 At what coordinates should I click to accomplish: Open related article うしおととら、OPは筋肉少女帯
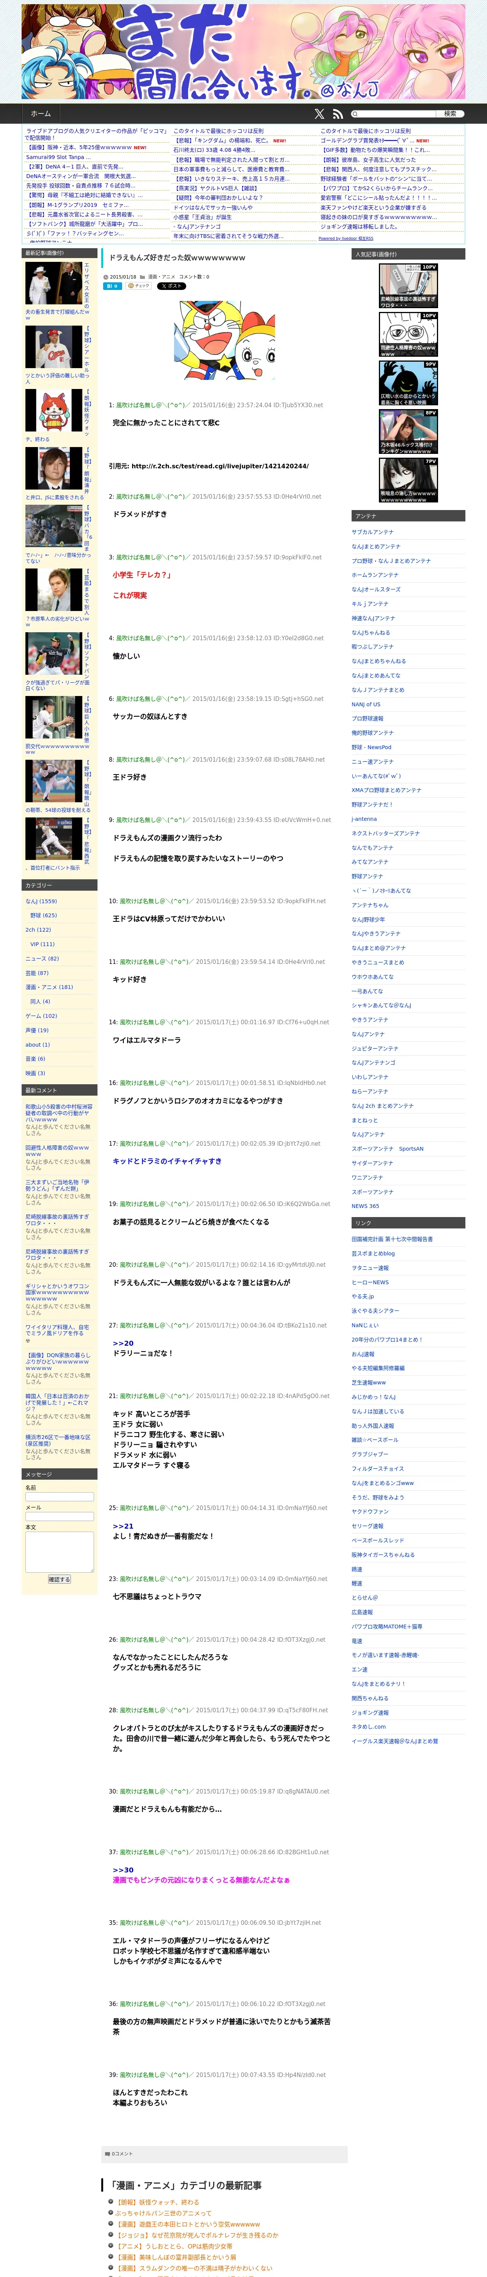[x=175, y=2246]
